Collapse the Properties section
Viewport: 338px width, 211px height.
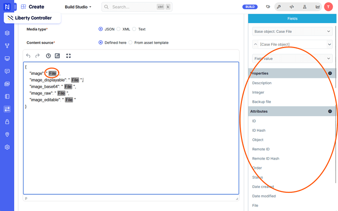[330, 73]
